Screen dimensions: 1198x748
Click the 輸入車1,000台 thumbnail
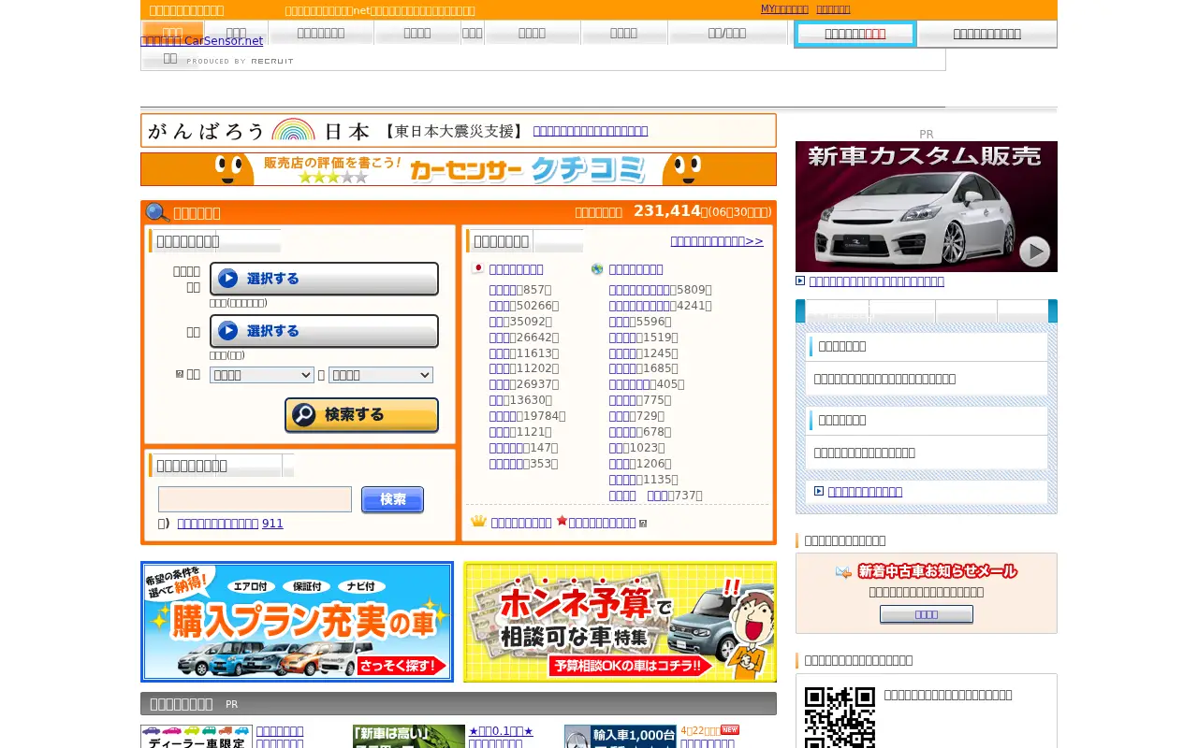(x=621, y=736)
